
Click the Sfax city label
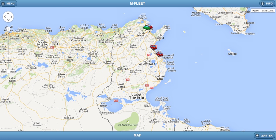pyautogui.click(x=160, y=79)
